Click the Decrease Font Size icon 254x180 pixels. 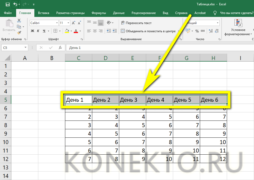[79, 23]
